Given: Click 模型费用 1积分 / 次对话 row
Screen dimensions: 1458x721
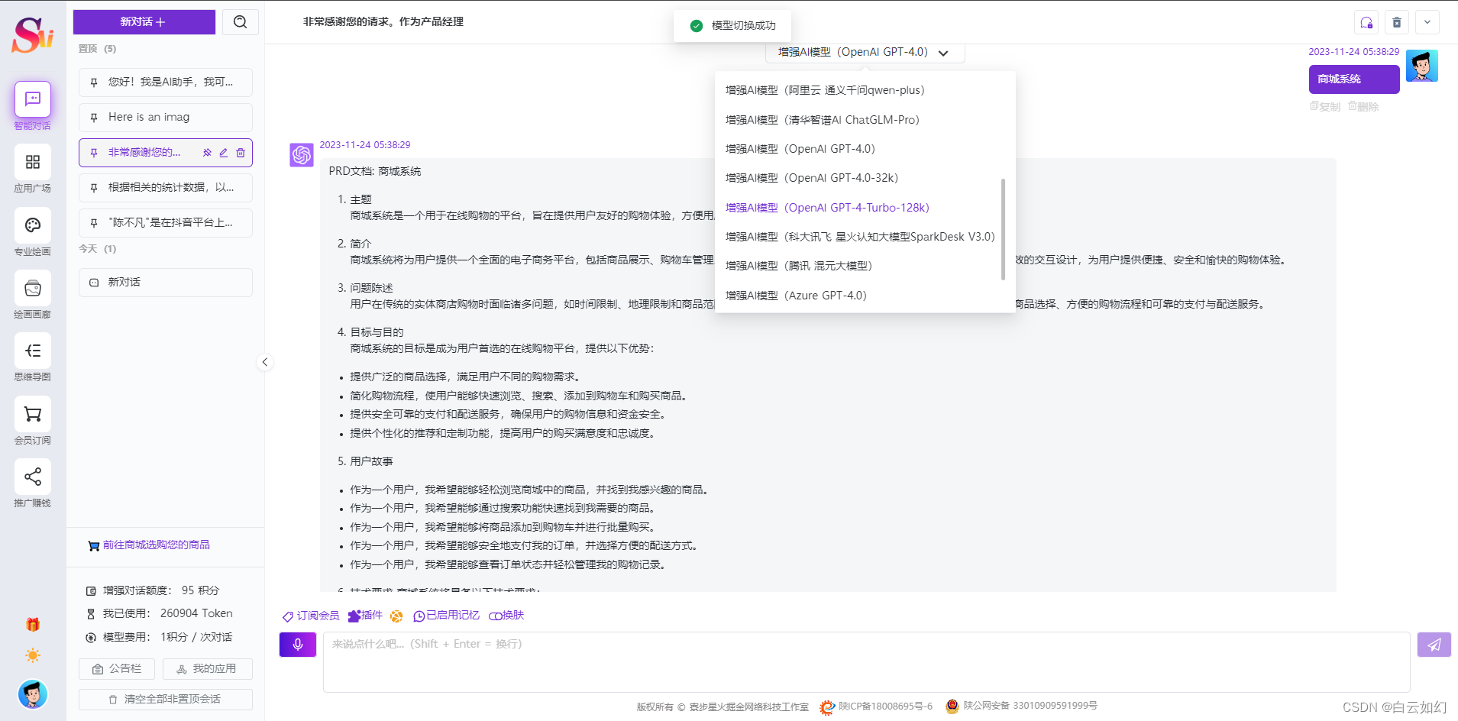Looking at the screenshot, I should coord(159,638).
